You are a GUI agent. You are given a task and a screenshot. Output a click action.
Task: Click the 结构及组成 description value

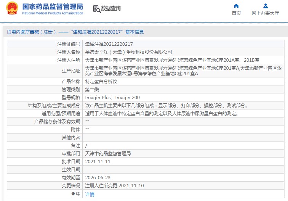pos(167,106)
